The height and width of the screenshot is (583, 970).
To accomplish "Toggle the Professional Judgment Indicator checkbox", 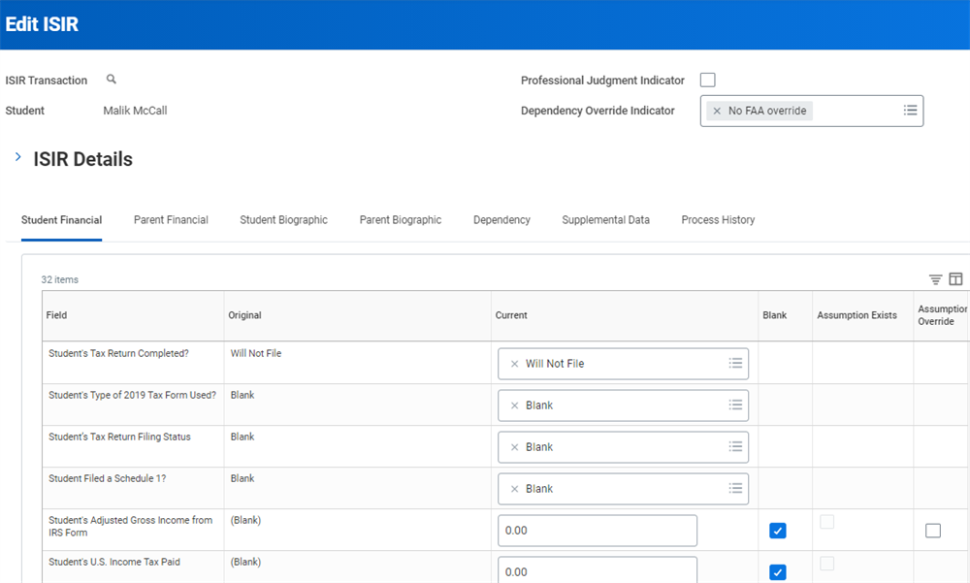I will pyautogui.click(x=708, y=80).
